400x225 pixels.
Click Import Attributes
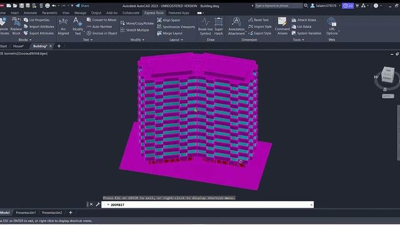point(39,26)
